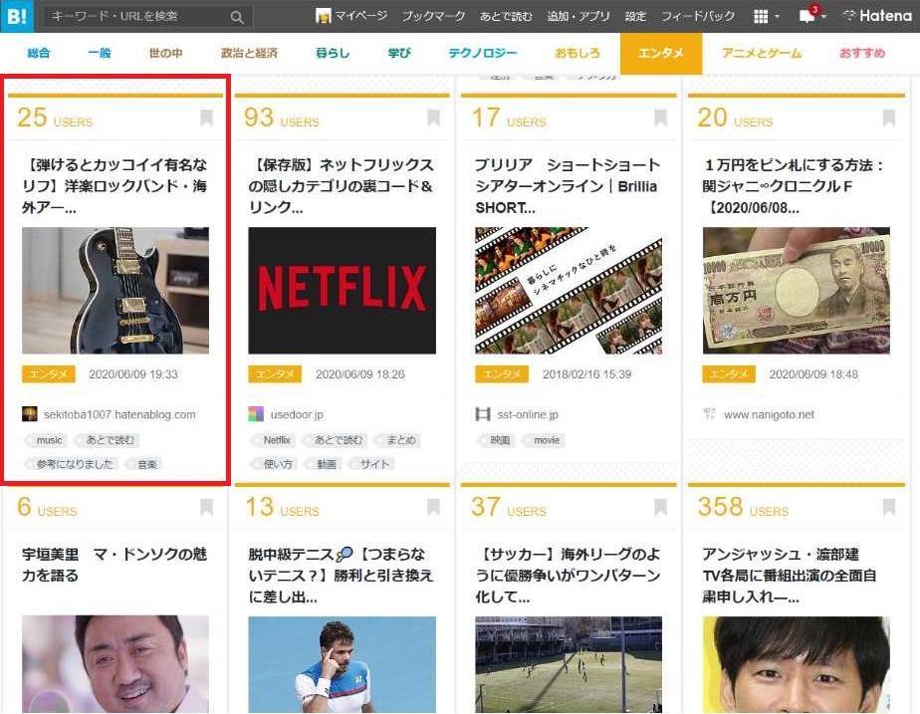Switch to the おもしろ category tab
Viewport: 920px width, 714px height.
(577, 53)
